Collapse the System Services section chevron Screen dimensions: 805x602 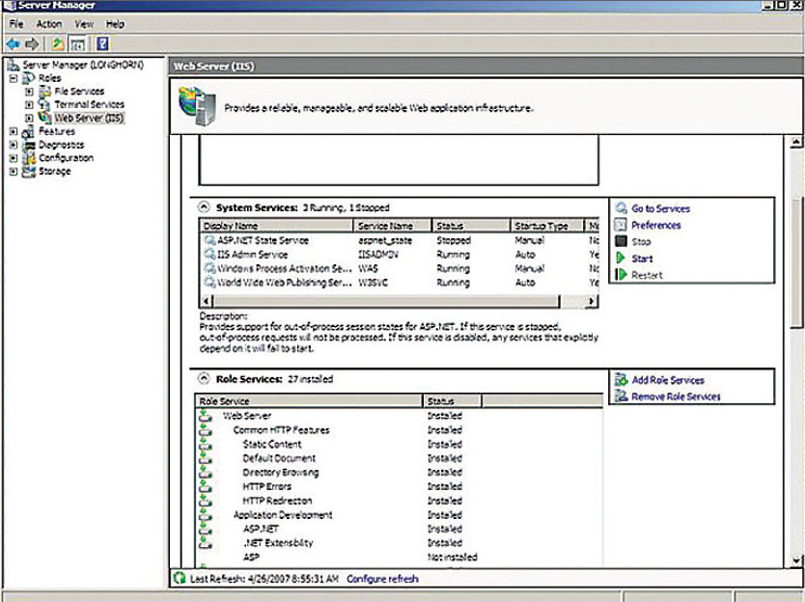(204, 207)
